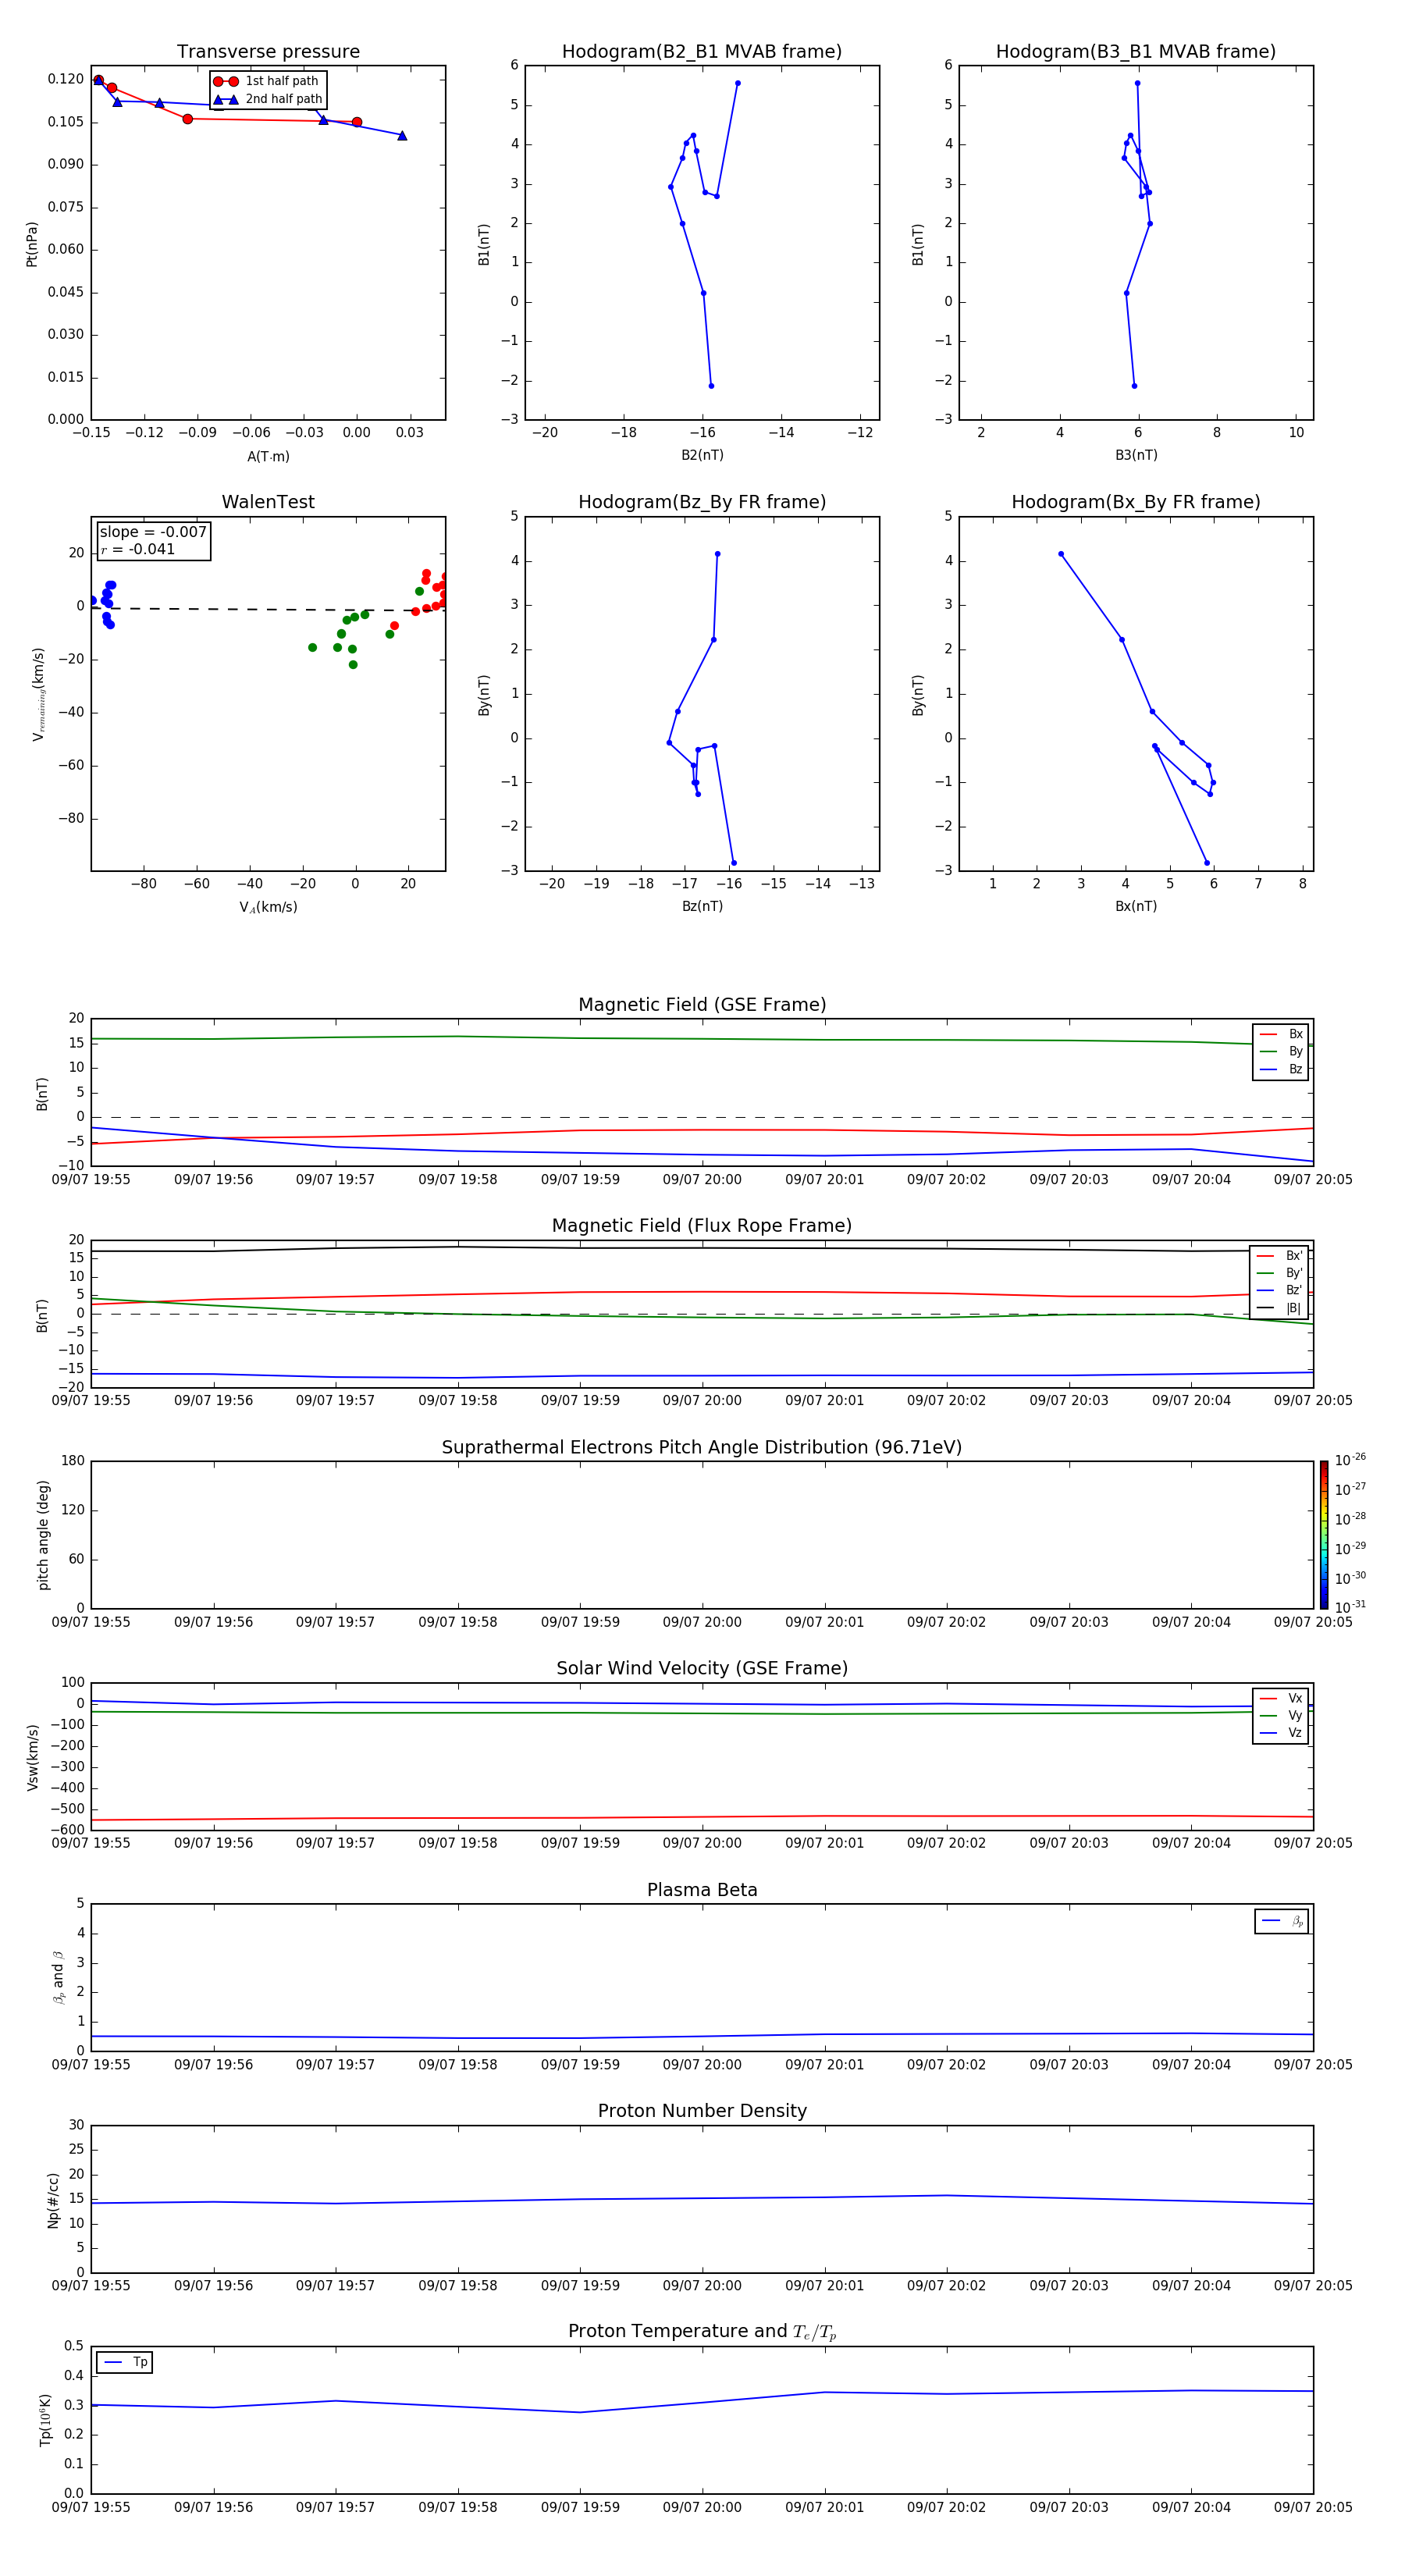Screen dimensions: 1405x2576
Task: Click the 'By' legend entry in GSE magnetic plot
Action: (1281, 1051)
